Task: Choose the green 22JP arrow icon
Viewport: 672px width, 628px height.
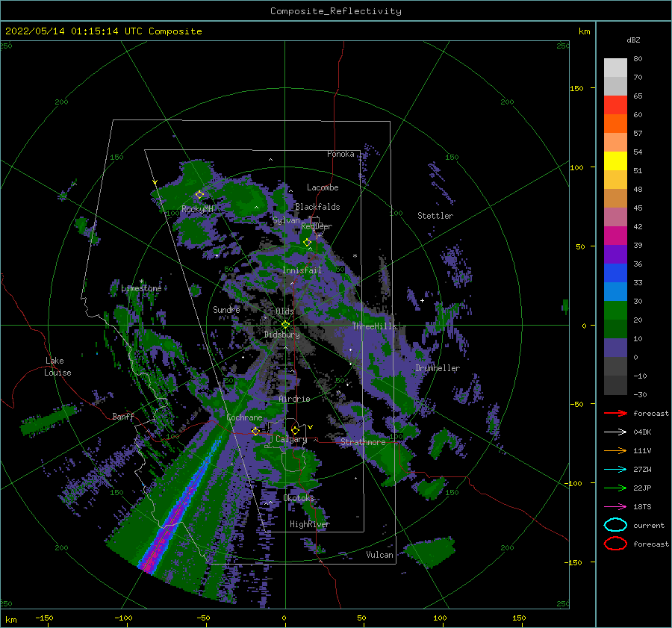Action: (615, 488)
